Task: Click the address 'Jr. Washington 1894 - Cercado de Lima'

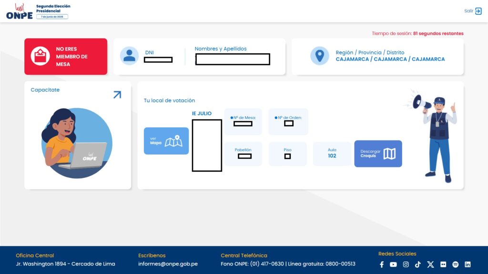Action: (65, 264)
